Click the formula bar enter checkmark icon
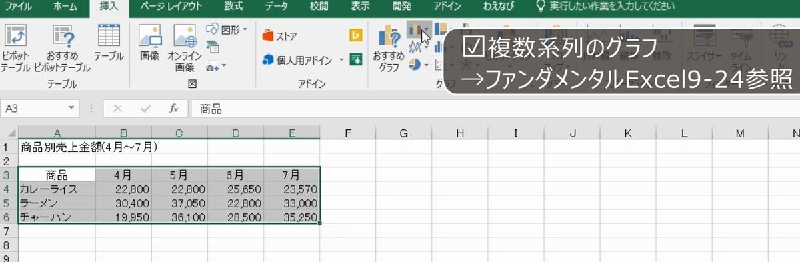The width and height of the screenshot is (800, 262). point(145,109)
